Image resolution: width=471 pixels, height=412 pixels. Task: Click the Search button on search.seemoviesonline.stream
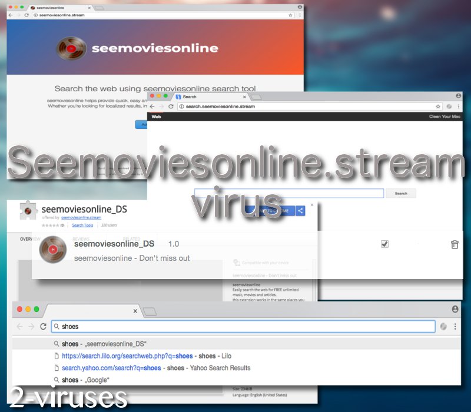(400, 193)
